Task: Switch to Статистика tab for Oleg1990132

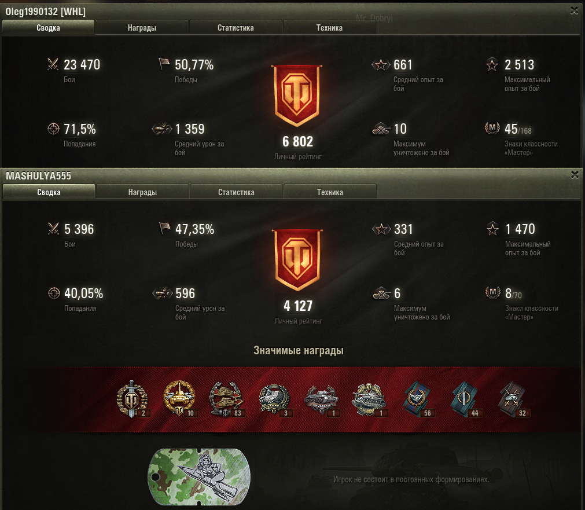Action: point(236,28)
